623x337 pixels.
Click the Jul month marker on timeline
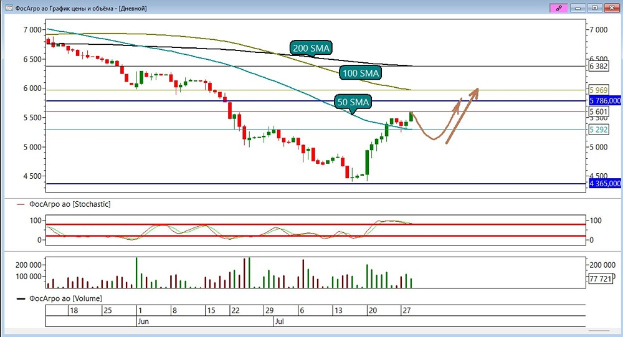point(279,321)
